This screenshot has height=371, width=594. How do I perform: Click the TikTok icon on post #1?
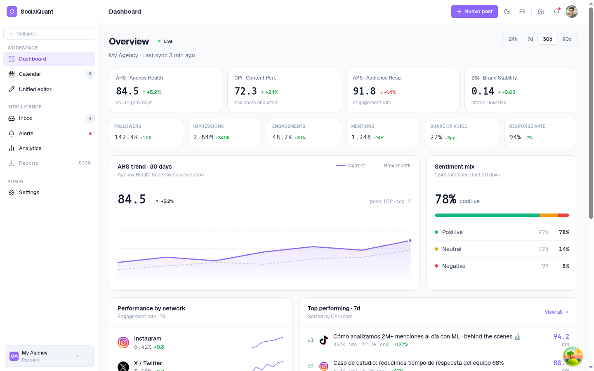point(324,340)
